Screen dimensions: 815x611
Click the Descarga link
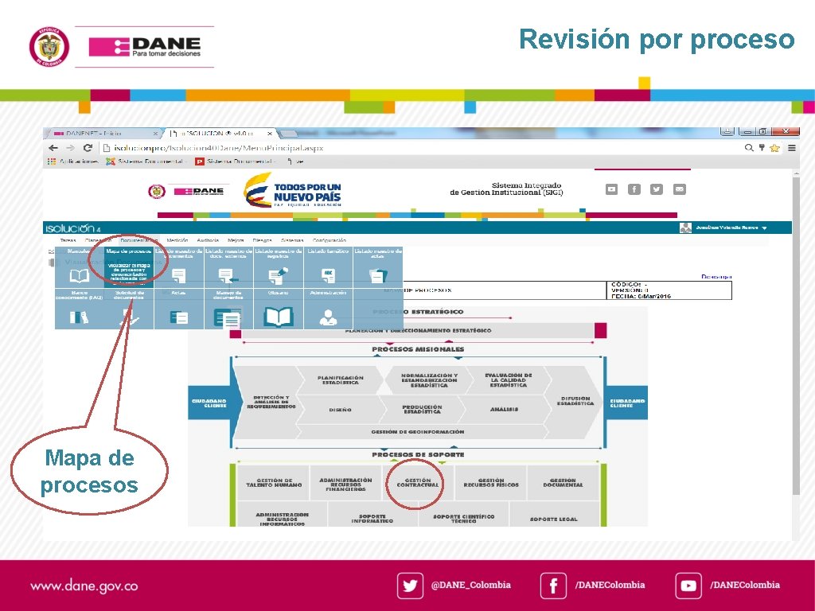pos(716,276)
